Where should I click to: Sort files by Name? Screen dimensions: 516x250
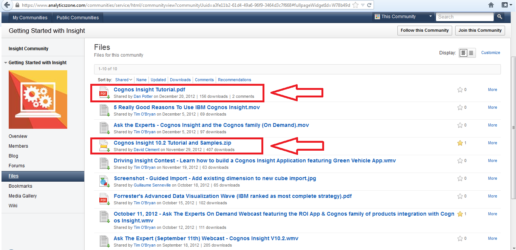click(141, 80)
